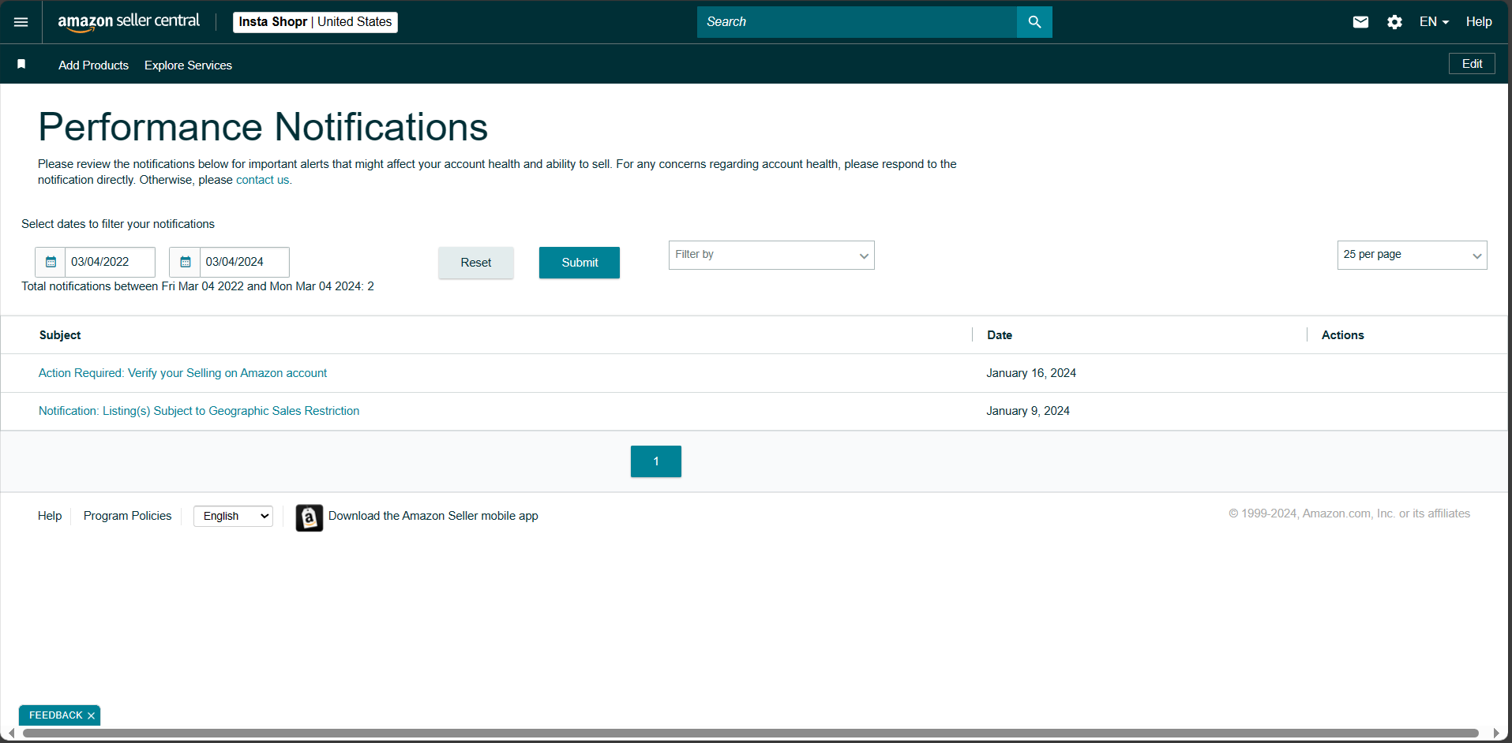
Task: Click the Subject column header
Action: pyautogui.click(x=60, y=335)
